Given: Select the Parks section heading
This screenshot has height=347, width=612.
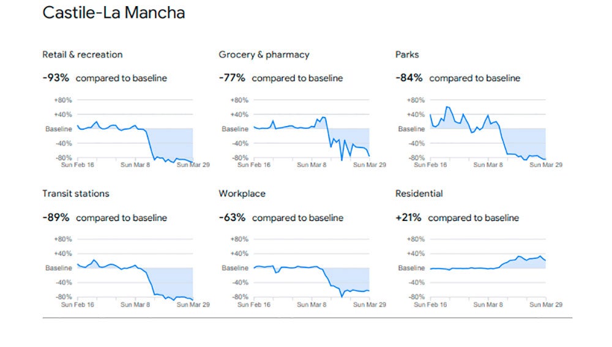Looking at the screenshot, I should (407, 54).
